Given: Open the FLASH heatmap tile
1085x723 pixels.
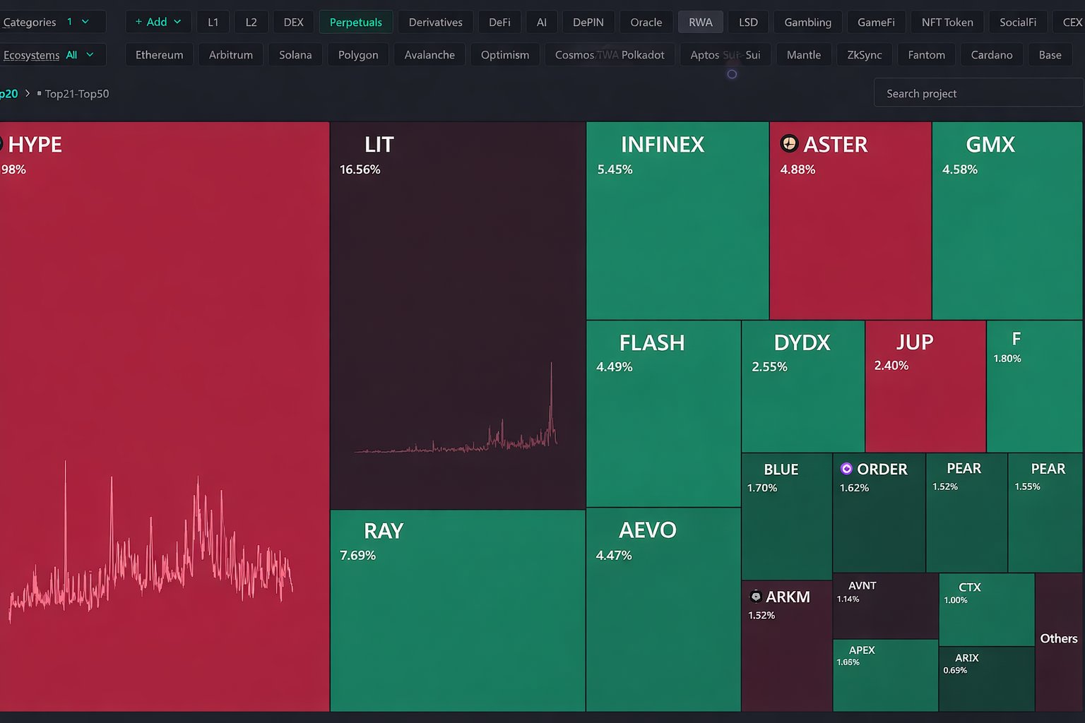Looking at the screenshot, I should point(663,414).
